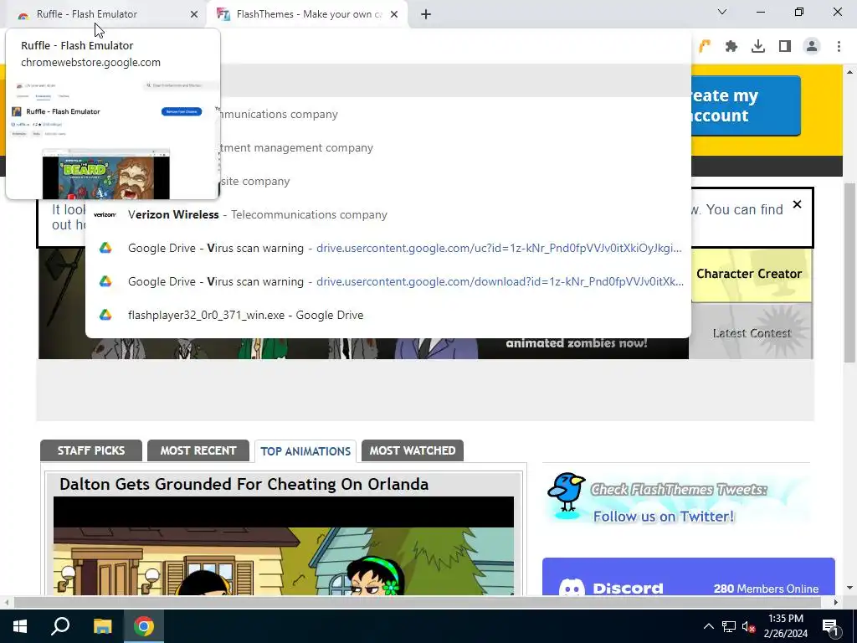Click the vertical scrollbar down arrow
This screenshot has width=857, height=643.
(x=850, y=589)
